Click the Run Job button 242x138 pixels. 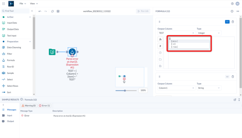click(143, 11)
